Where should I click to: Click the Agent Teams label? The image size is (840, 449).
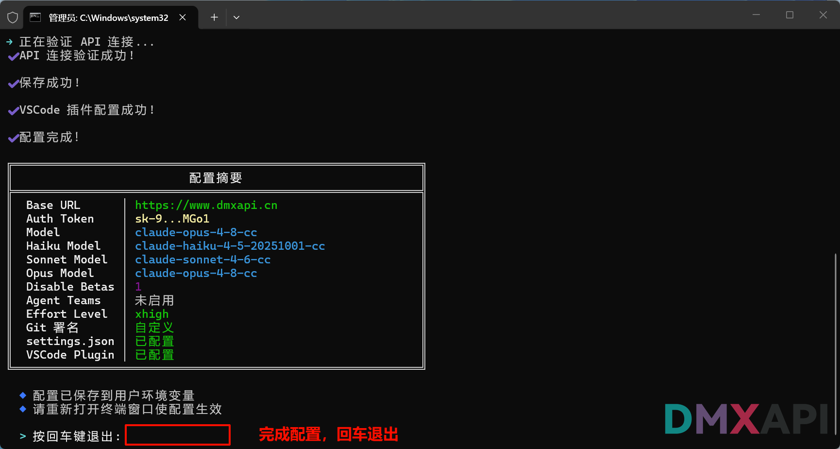(64, 300)
